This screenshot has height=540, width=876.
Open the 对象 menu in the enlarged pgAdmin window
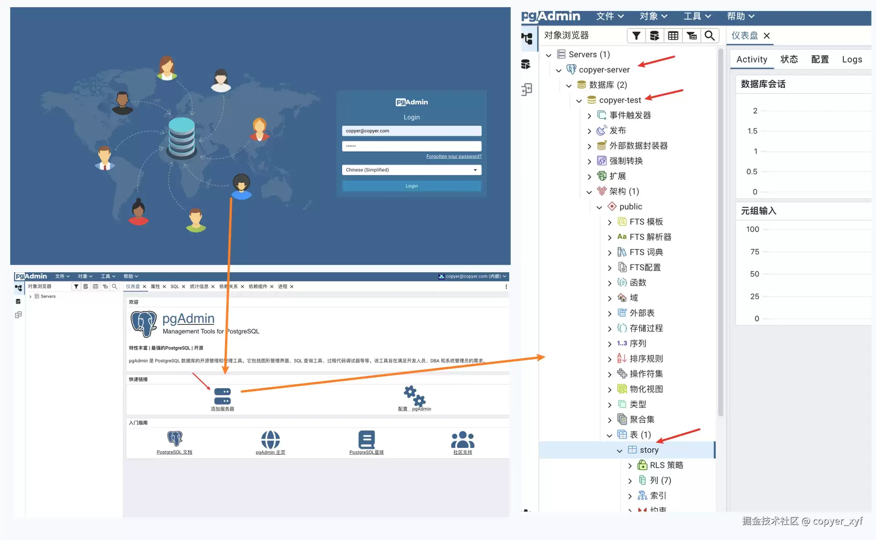(x=653, y=16)
